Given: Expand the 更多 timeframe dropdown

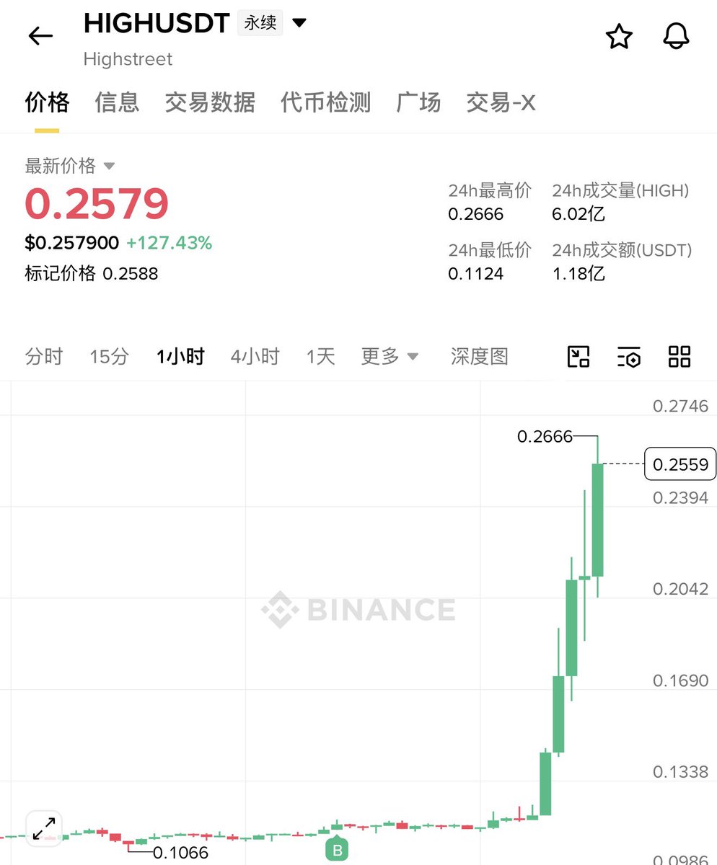Looking at the screenshot, I should tap(390, 356).
